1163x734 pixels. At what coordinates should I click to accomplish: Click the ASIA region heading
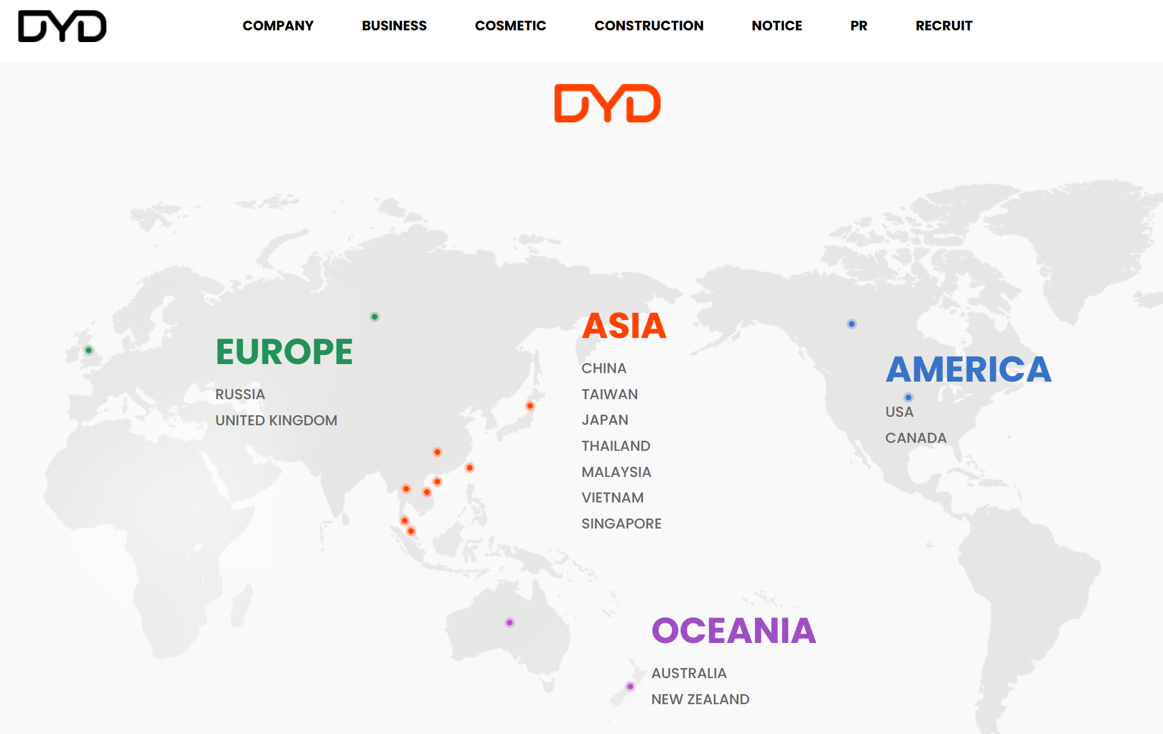click(624, 326)
